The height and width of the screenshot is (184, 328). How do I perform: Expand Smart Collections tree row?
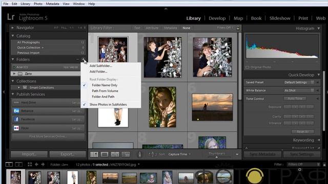pyautogui.click(x=18, y=87)
